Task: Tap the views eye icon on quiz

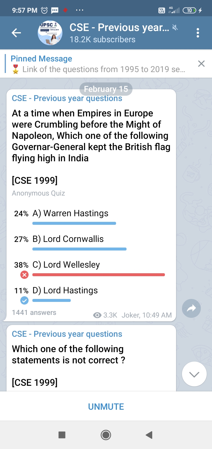Action: pos(97,315)
